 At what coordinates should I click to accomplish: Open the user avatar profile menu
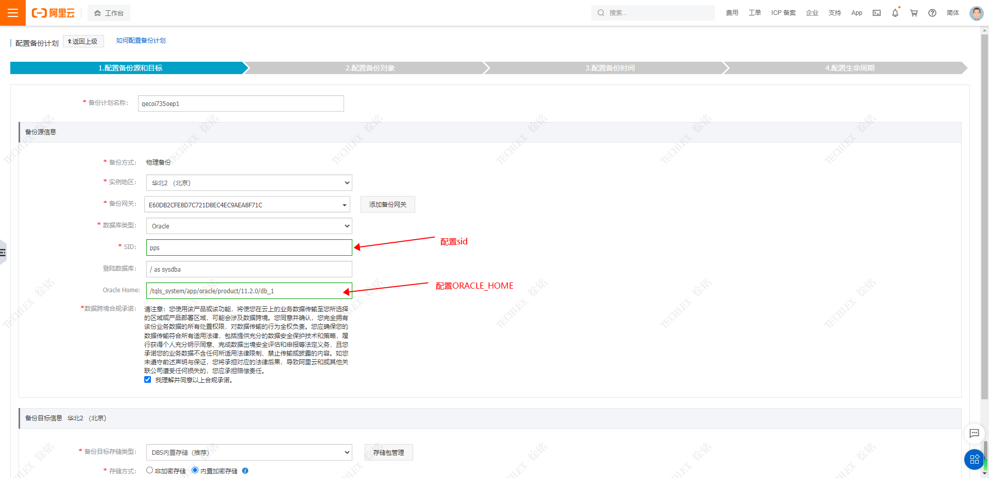[976, 13]
